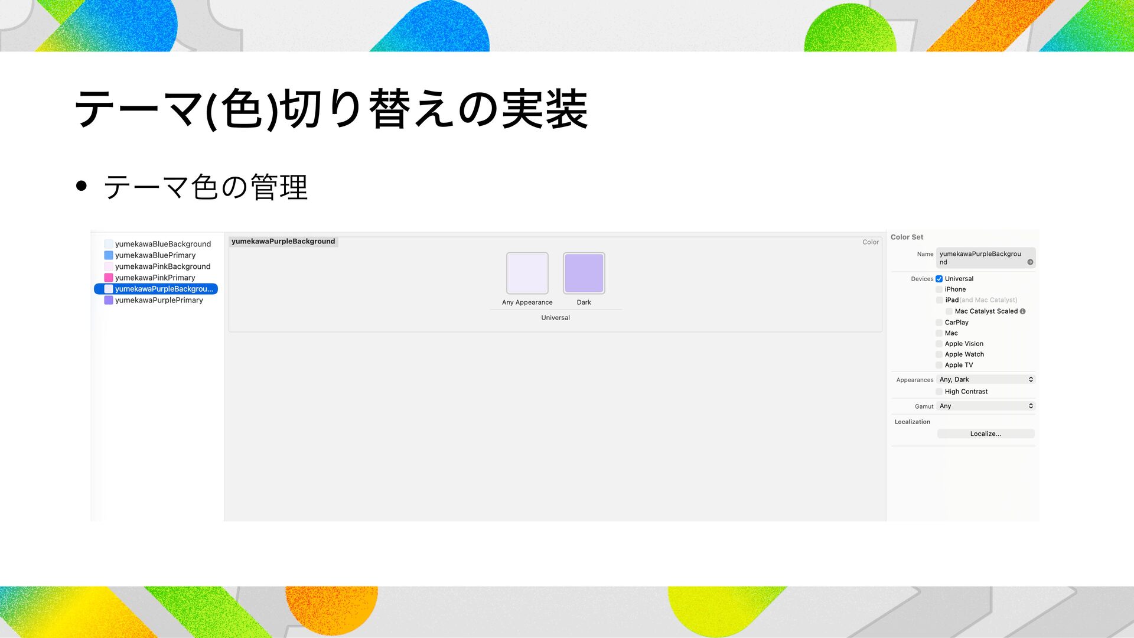Click the Mac Catalyst Scaled info icon

(x=1022, y=311)
